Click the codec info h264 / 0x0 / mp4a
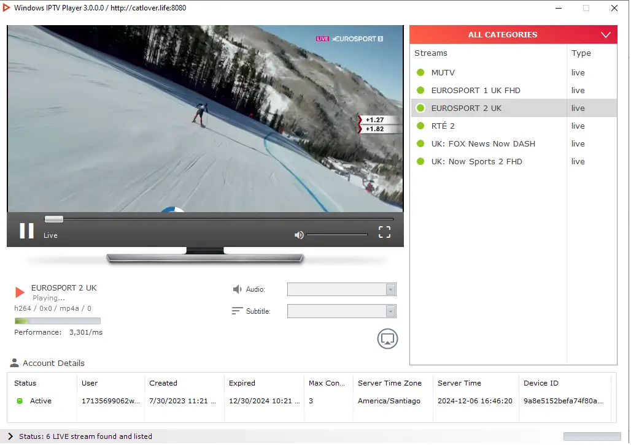This screenshot has width=631, height=445. point(53,308)
